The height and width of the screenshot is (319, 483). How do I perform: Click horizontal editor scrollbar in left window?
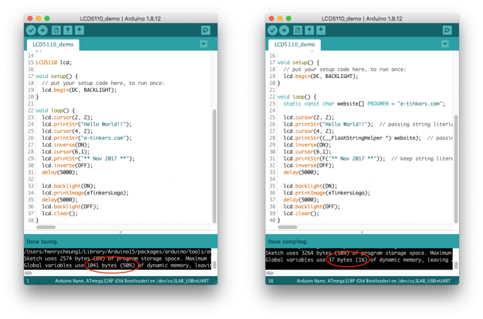[x=46, y=228]
